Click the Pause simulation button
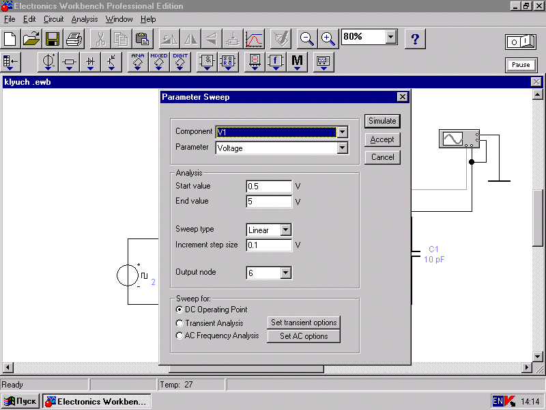The height and width of the screenshot is (410, 546). [x=521, y=65]
